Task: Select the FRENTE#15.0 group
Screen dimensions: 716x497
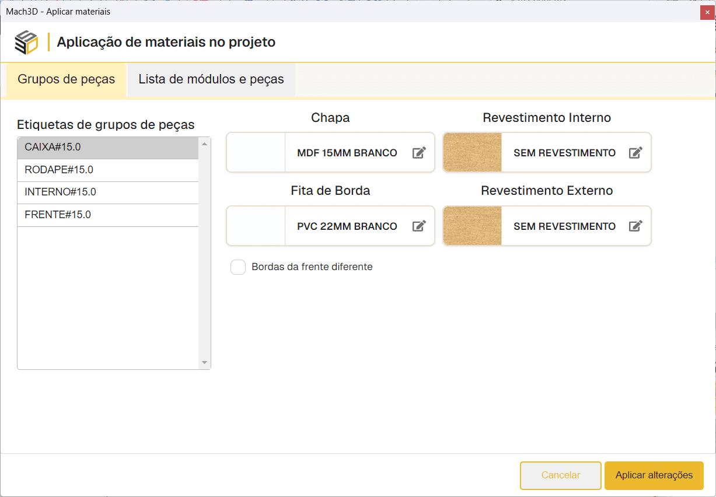Action: click(x=109, y=215)
